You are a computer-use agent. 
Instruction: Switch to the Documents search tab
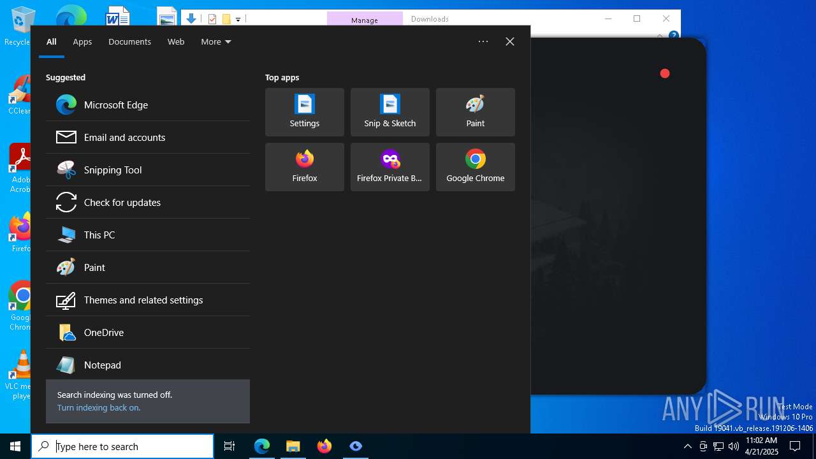click(x=129, y=41)
